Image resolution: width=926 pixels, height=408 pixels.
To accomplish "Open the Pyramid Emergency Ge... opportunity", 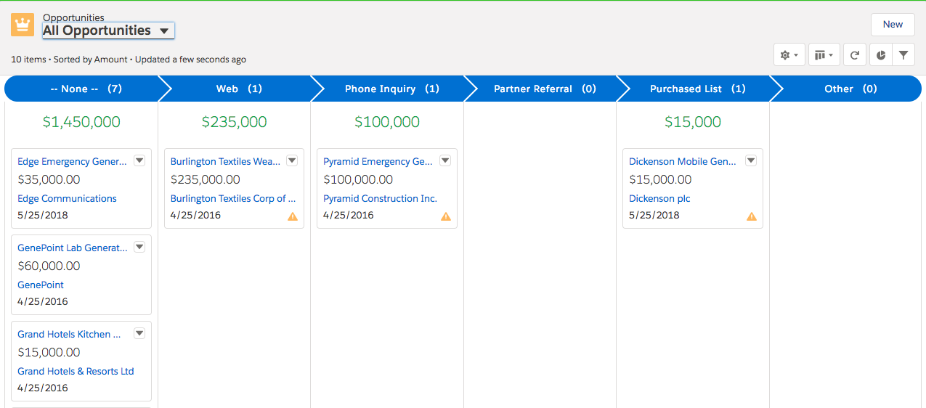I will (378, 161).
